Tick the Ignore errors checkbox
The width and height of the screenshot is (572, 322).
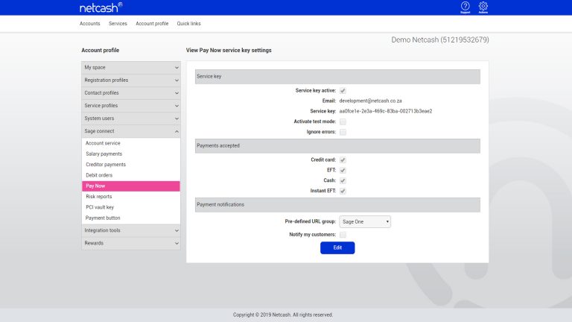click(343, 132)
